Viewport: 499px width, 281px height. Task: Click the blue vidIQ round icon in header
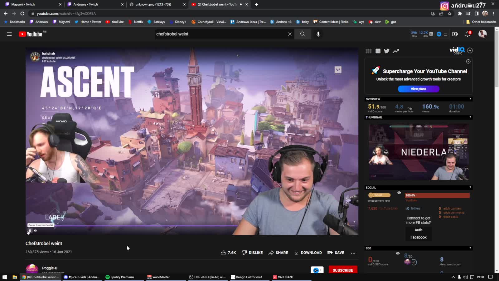click(x=439, y=34)
